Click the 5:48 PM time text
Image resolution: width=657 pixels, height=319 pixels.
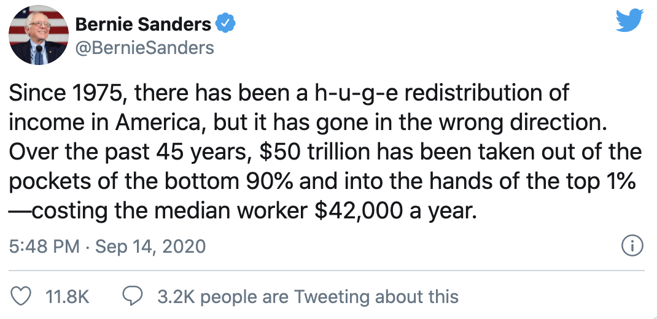tap(45, 247)
